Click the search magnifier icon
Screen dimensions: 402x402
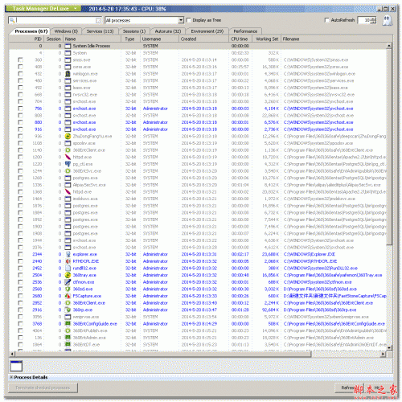pos(12,20)
